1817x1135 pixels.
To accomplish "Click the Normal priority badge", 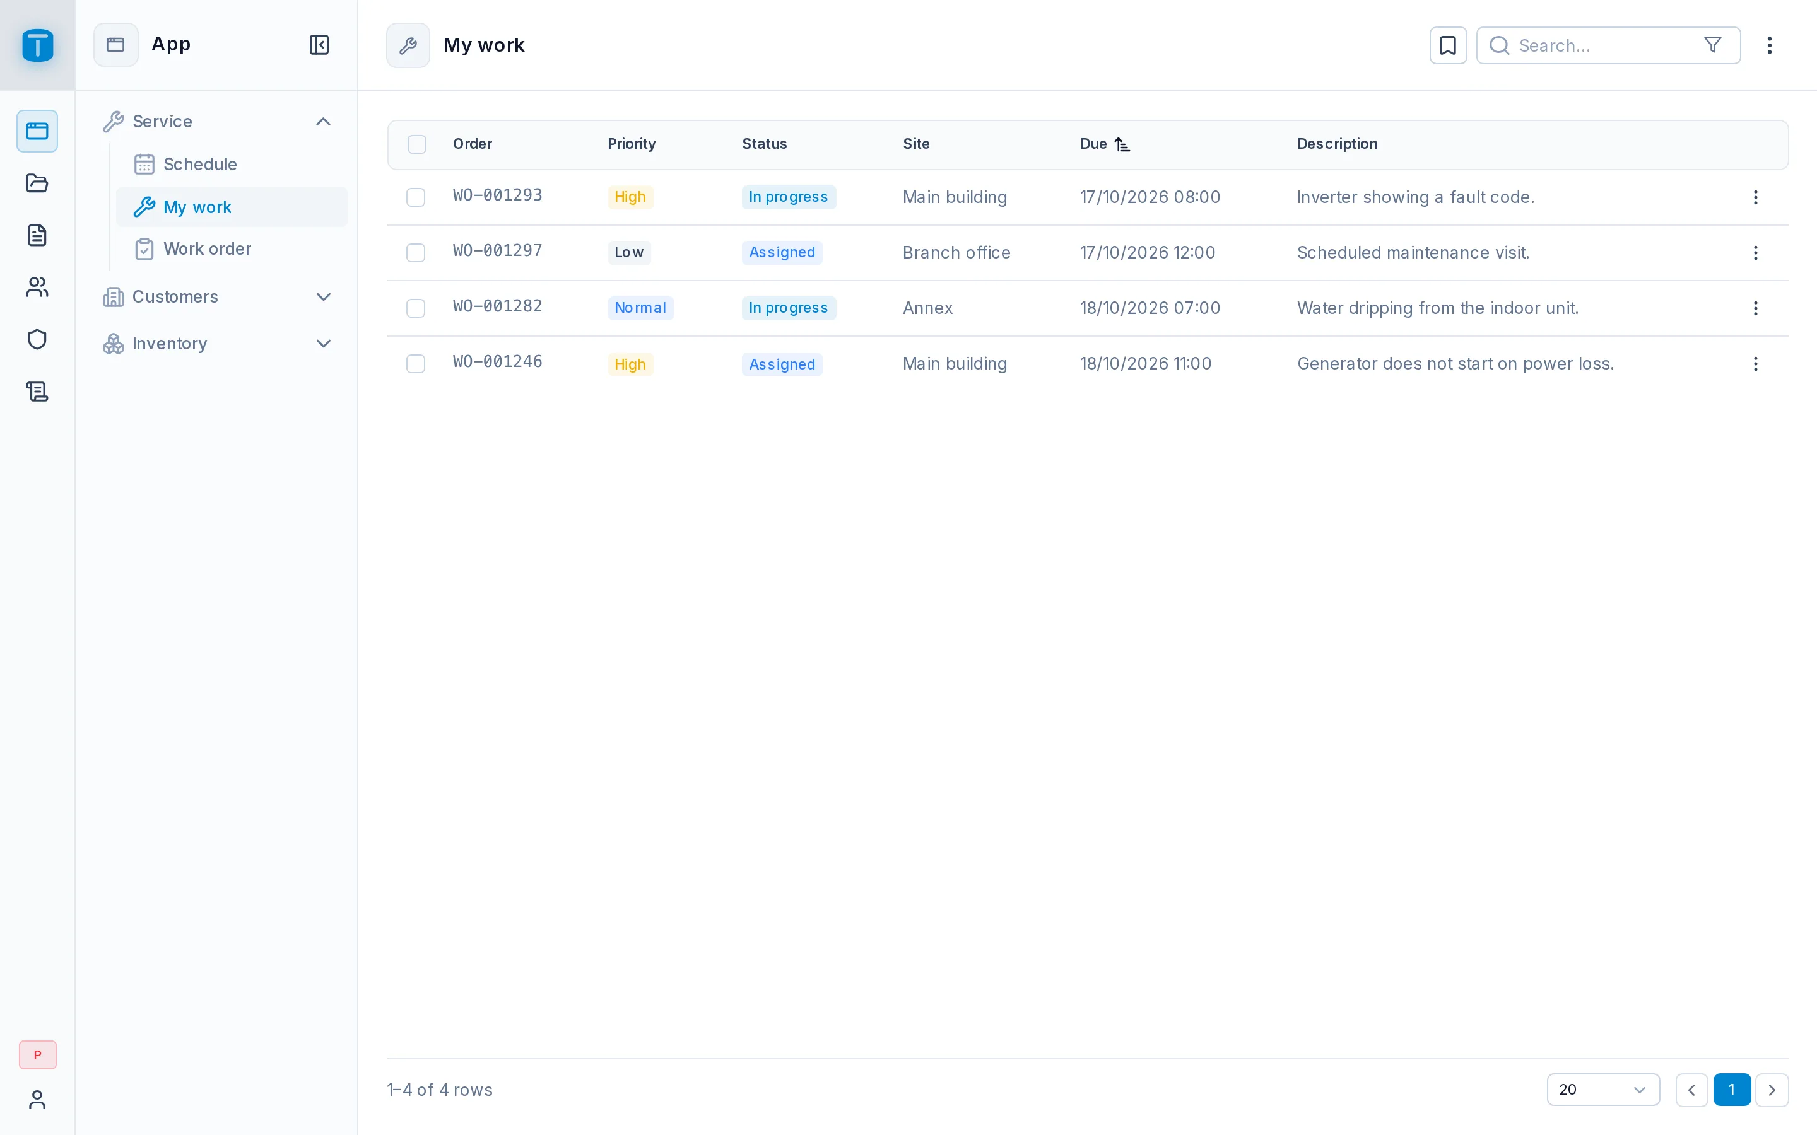I will click(640, 308).
